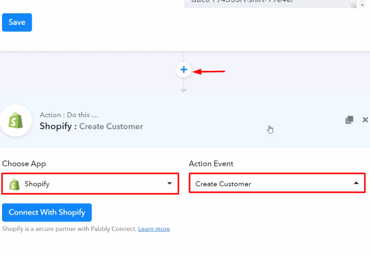Click the large Shopify logo in action header

coord(16,120)
